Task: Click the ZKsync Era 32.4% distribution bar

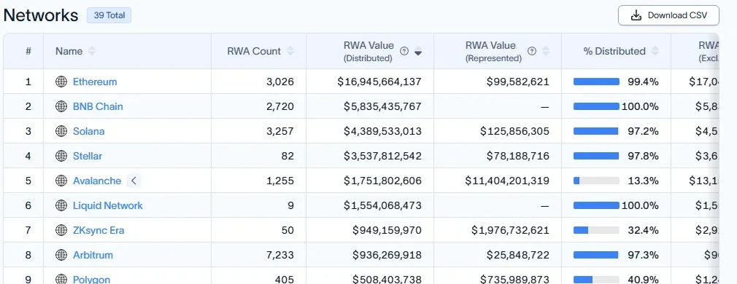Action: pyautogui.click(x=596, y=230)
